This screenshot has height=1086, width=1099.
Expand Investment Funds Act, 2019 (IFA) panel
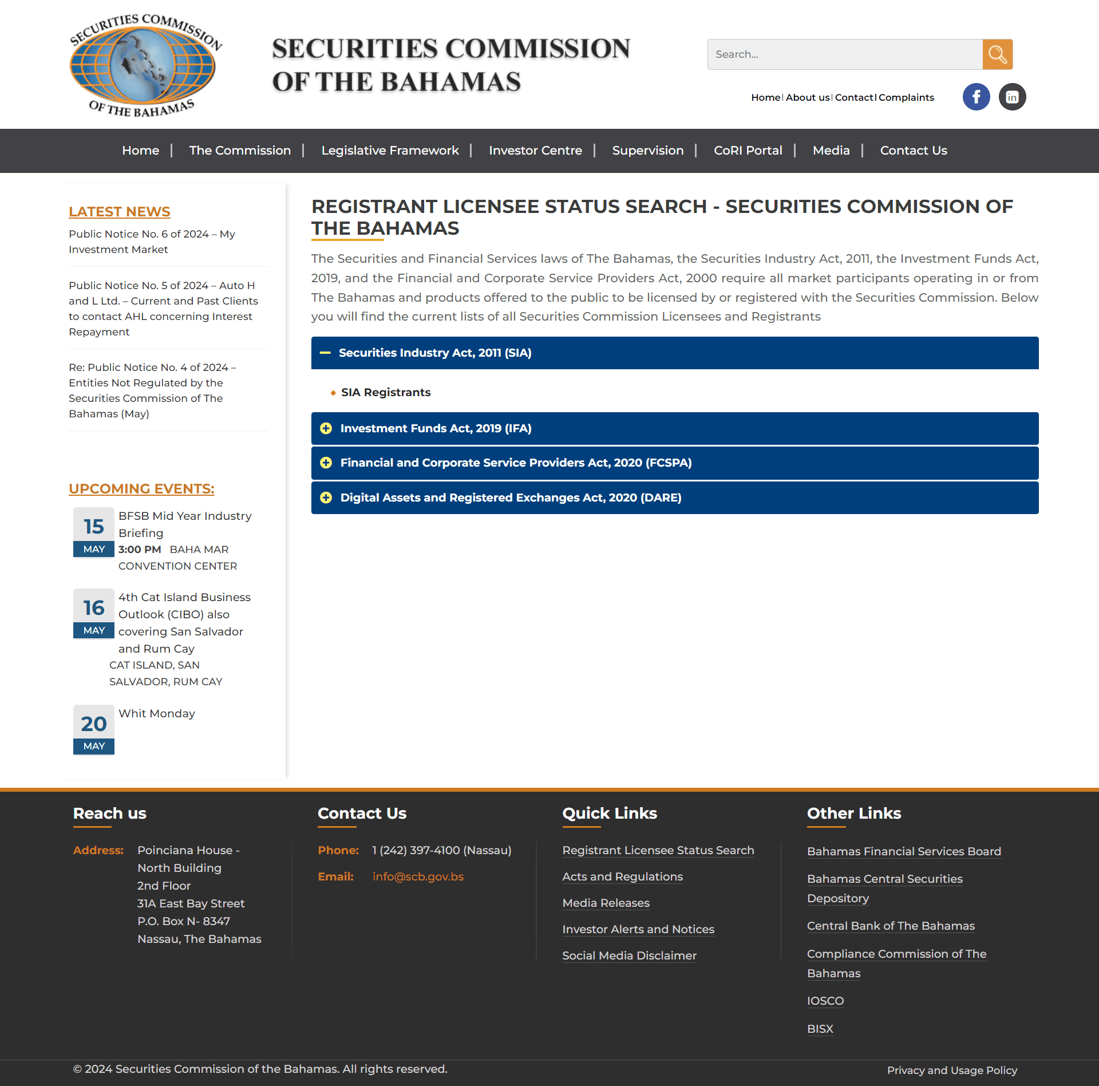coord(675,428)
